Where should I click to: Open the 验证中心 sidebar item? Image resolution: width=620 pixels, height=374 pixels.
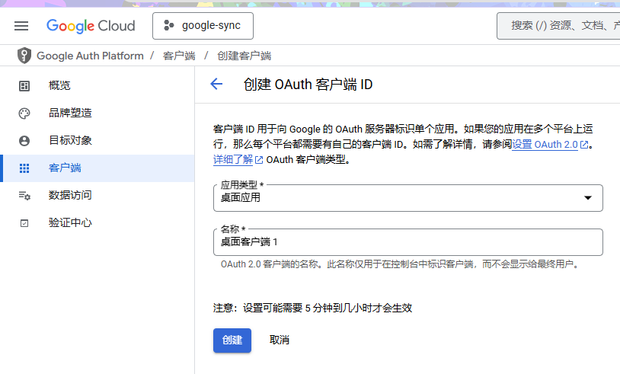pyautogui.click(x=97, y=223)
